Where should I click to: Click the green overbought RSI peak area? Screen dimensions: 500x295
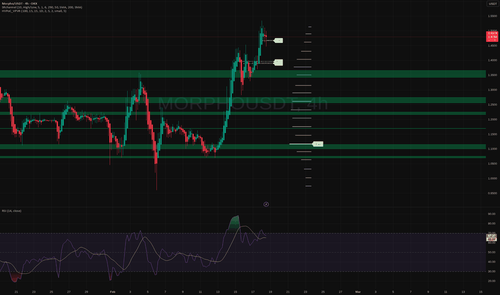(234, 223)
